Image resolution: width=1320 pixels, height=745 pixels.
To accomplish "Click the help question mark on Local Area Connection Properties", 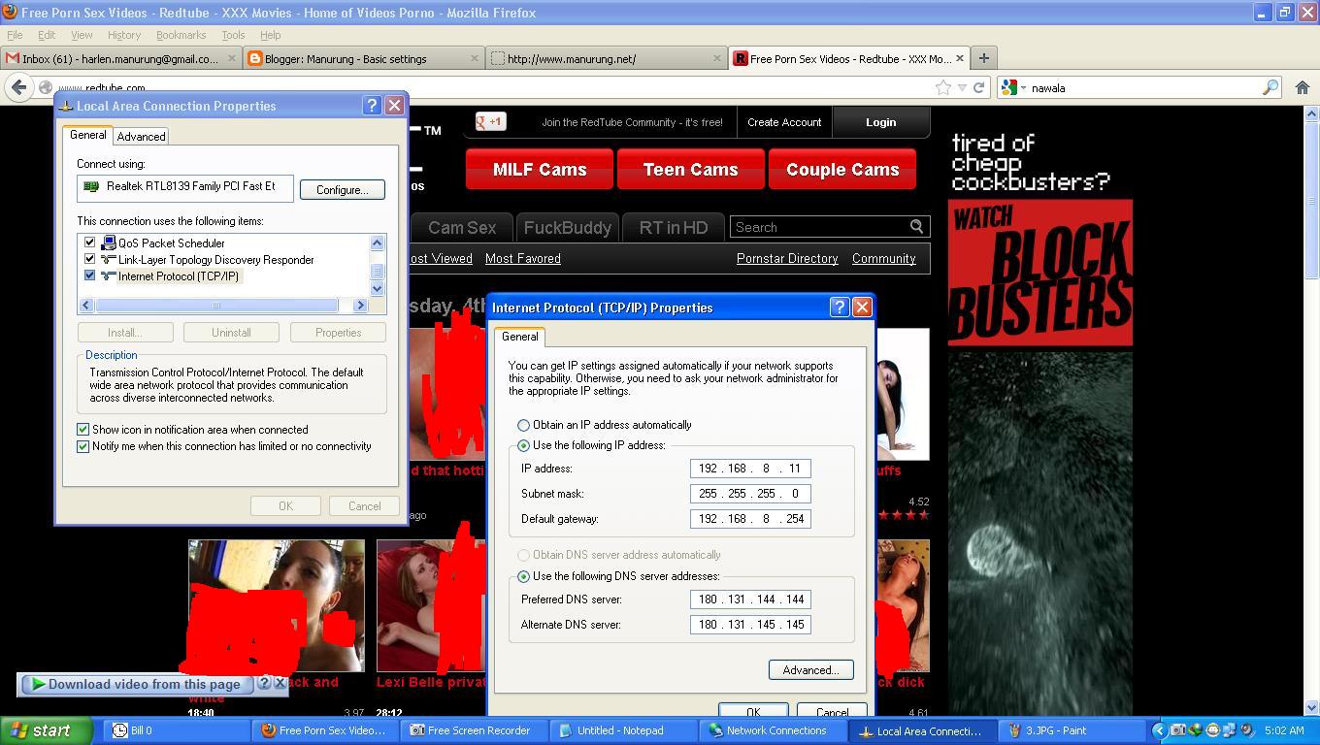I will (x=372, y=106).
